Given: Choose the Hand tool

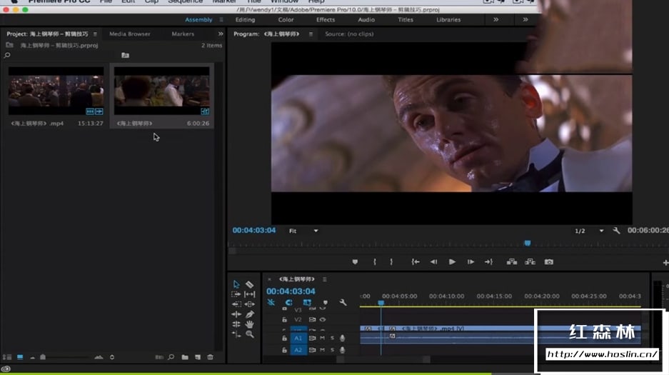Looking at the screenshot, I should pos(250,324).
